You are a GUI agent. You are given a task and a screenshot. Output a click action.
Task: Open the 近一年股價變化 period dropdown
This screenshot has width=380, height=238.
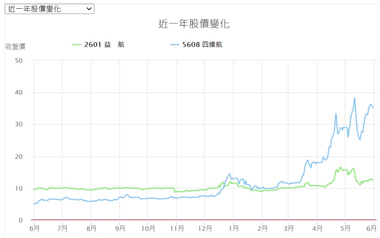pyautogui.click(x=49, y=9)
